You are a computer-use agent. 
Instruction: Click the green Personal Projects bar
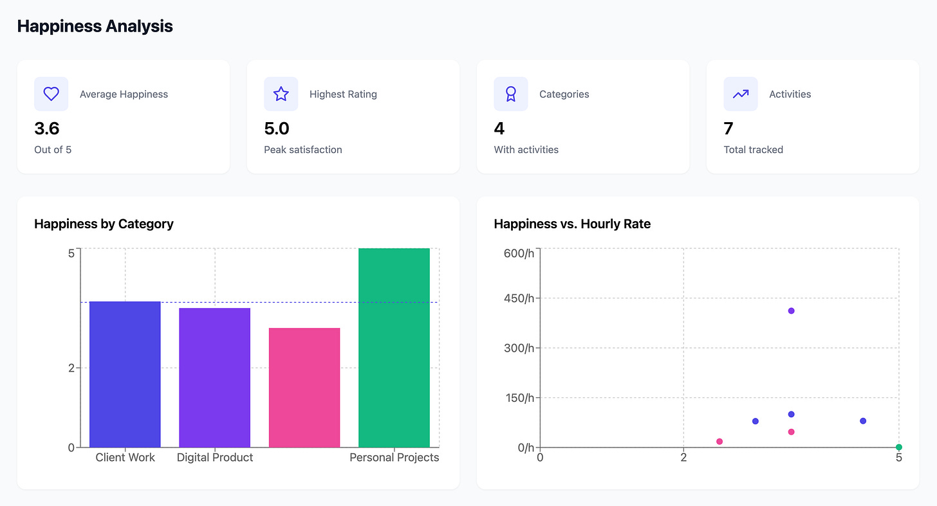[394, 347]
